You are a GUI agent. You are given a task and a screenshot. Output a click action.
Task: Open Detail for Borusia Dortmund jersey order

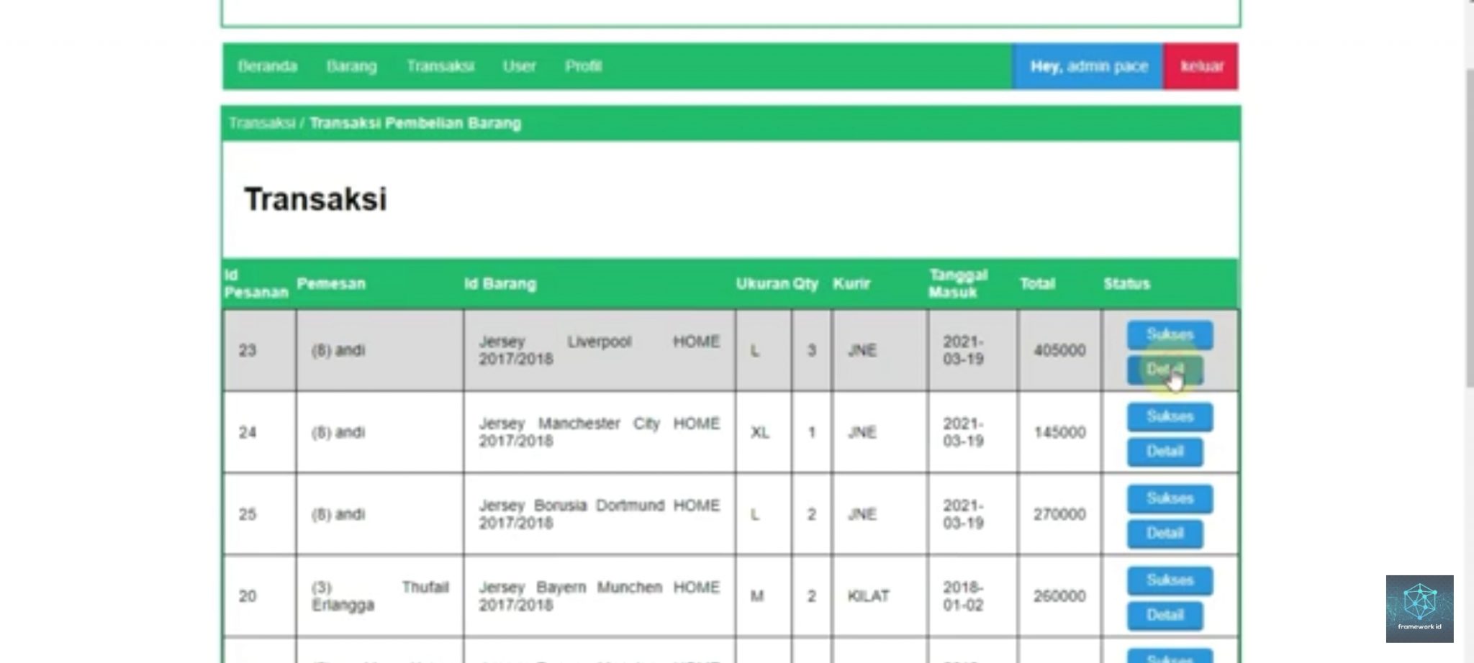pos(1166,533)
